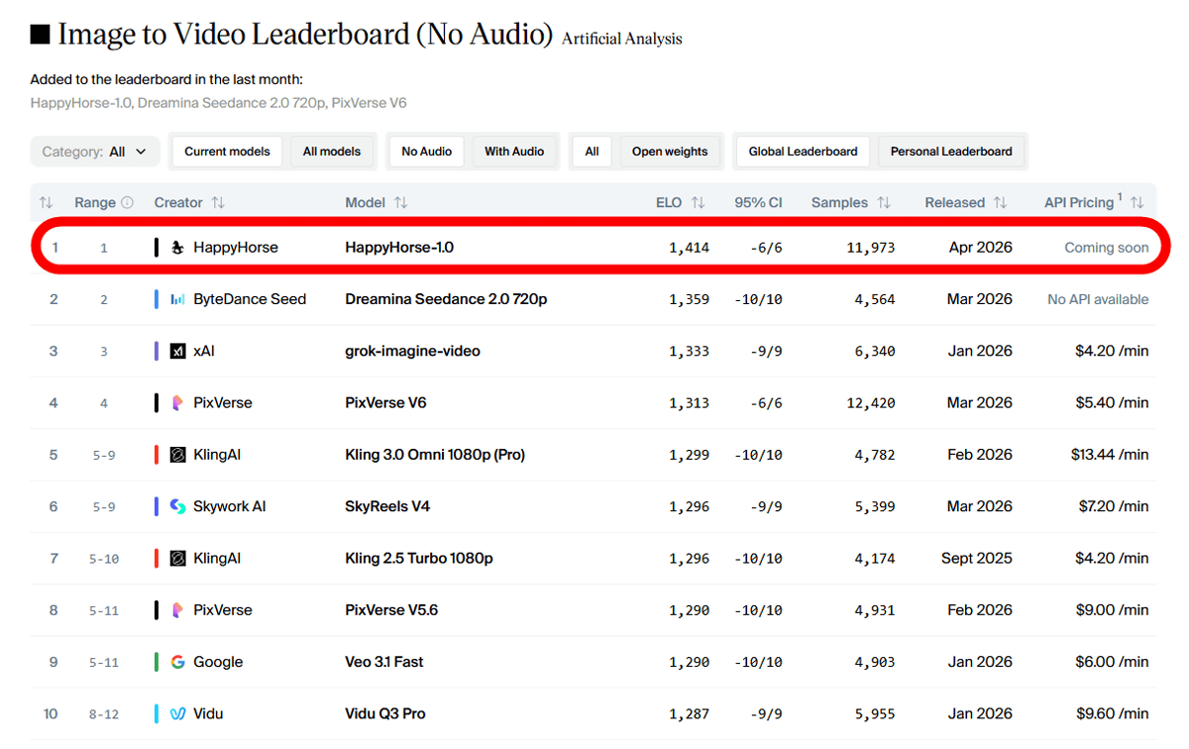Toggle the With Audio option
1189x749 pixels.
[514, 152]
